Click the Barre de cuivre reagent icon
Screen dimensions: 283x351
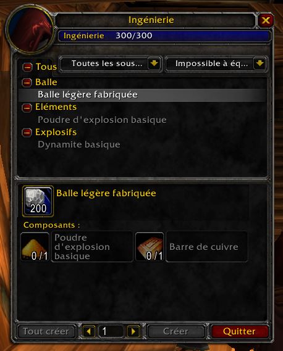tap(150, 247)
